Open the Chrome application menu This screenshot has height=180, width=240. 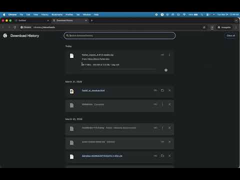[12, 14]
